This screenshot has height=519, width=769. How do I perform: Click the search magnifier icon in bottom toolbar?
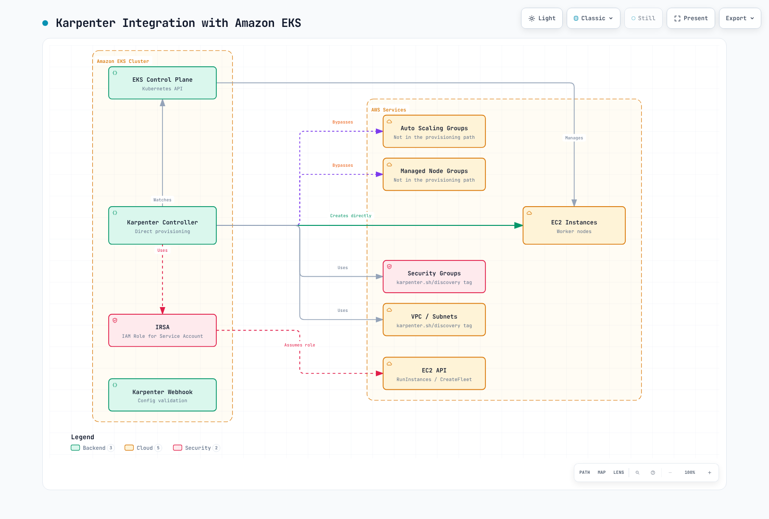click(x=637, y=472)
